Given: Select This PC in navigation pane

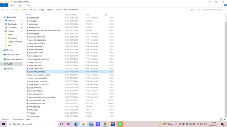Looking at the screenshot, I should click(9, 64).
